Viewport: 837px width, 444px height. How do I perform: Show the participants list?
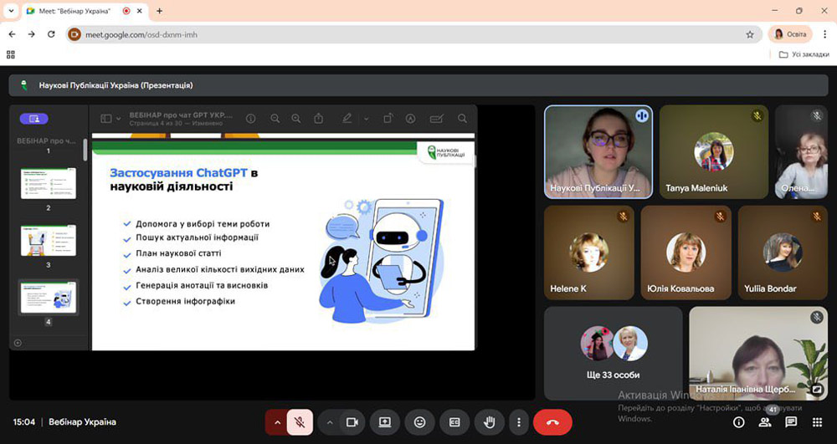[765, 422]
